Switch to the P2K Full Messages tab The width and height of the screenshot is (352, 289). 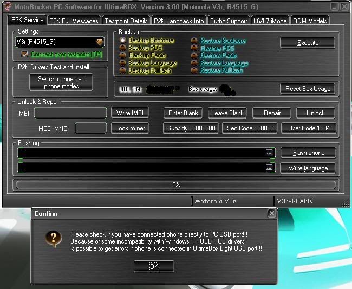[74, 21]
